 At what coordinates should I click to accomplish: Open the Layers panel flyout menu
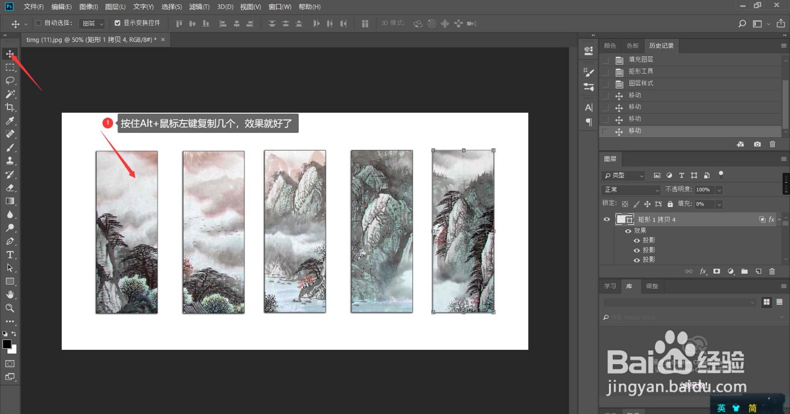[784, 159]
